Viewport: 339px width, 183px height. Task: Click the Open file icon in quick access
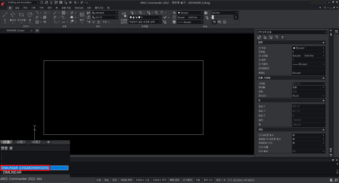pos(46,3)
